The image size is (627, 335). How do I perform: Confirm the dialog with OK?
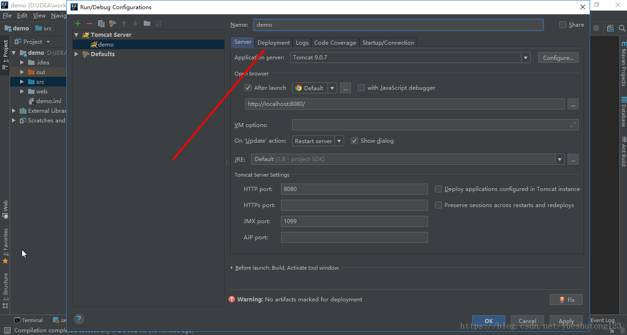[489, 321]
